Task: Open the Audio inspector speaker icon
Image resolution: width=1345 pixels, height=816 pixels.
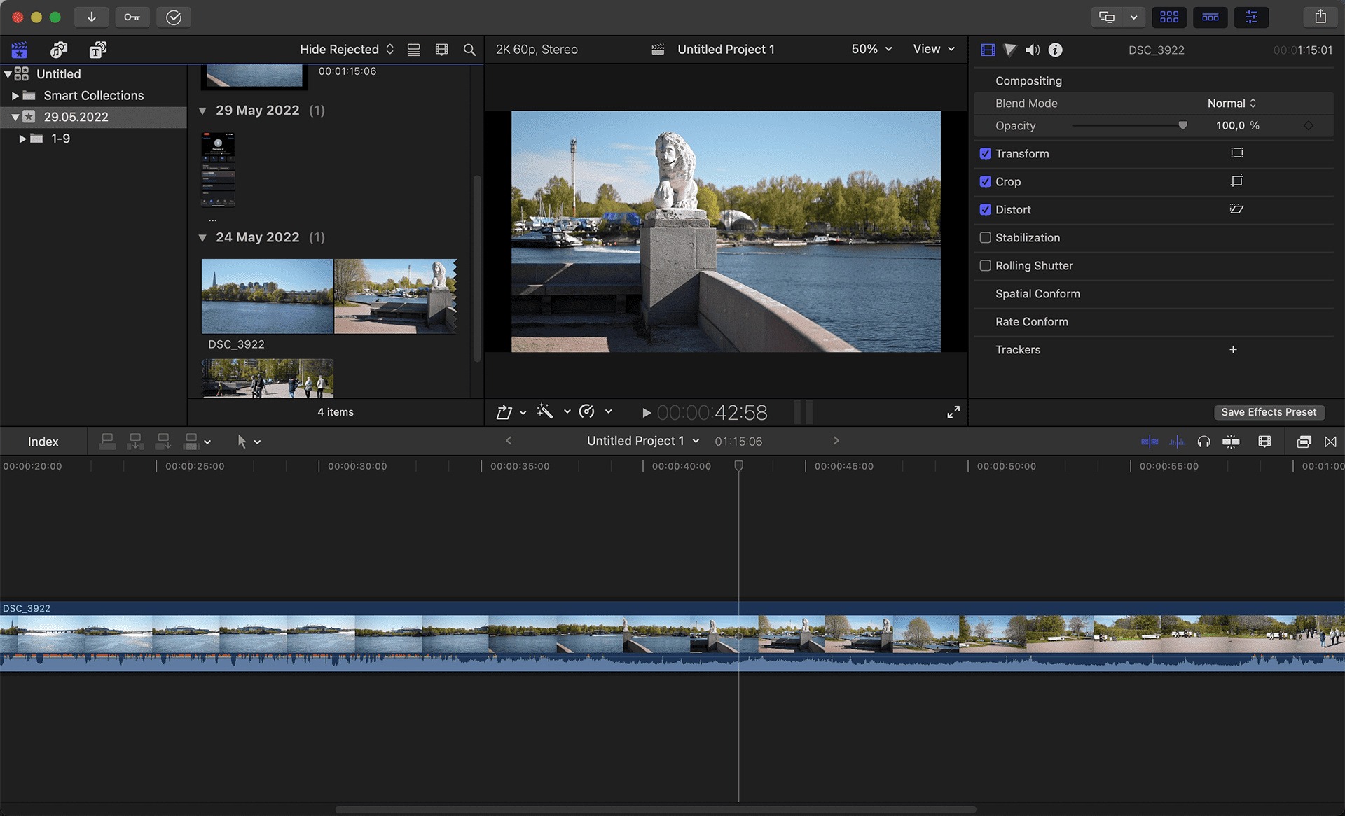Action: coord(1033,49)
